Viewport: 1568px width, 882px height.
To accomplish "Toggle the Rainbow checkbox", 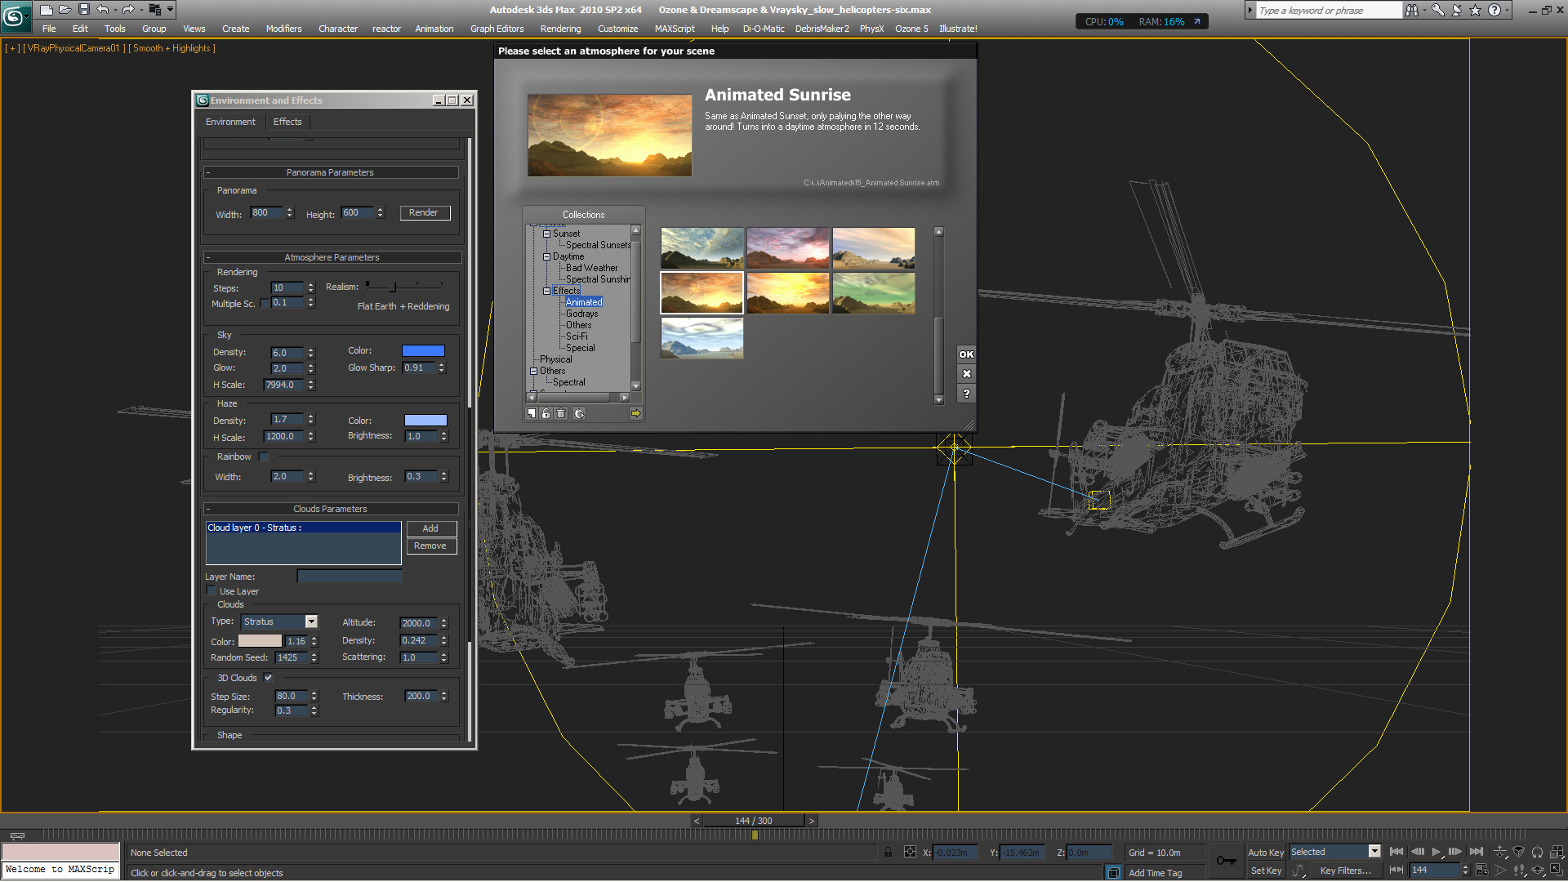I will (264, 457).
